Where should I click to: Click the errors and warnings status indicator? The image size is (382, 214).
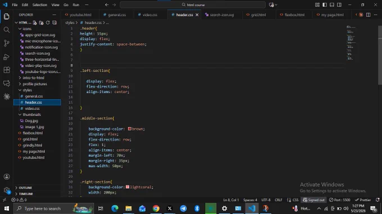pos(19,200)
